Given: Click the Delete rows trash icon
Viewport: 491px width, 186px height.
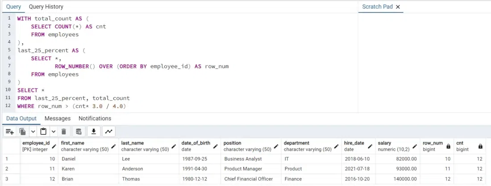Looking at the screenshot, I should coord(64,132).
